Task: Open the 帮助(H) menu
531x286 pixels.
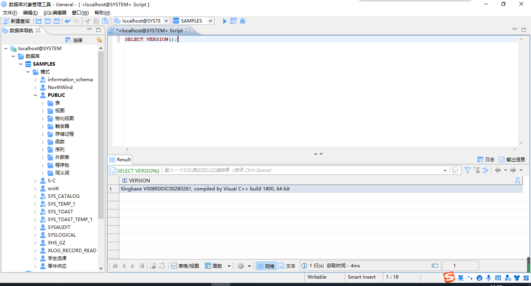Action: [x=102, y=13]
